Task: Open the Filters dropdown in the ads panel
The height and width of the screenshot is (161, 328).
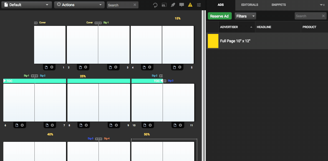Action: (245, 16)
